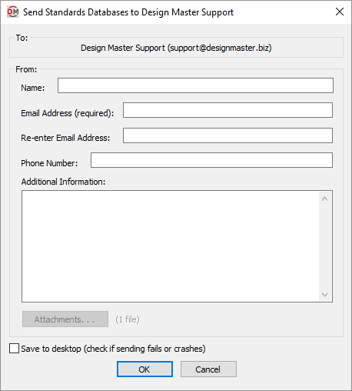Viewport: 352px width, 391px height.
Task: Click the dialog title bar text
Action: point(128,12)
